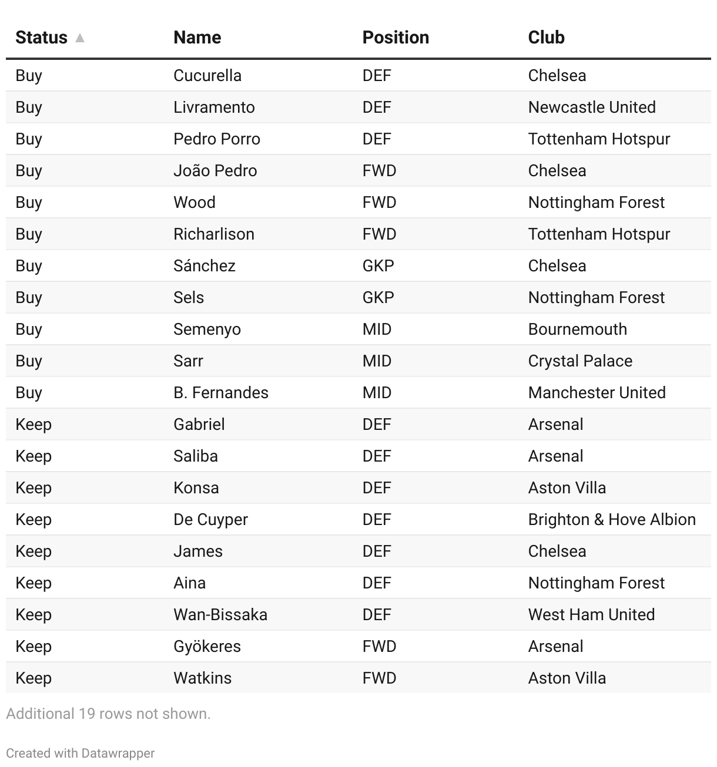Click the Brighton & Hove Albion club cell
The height and width of the screenshot is (767, 717).
click(x=611, y=520)
